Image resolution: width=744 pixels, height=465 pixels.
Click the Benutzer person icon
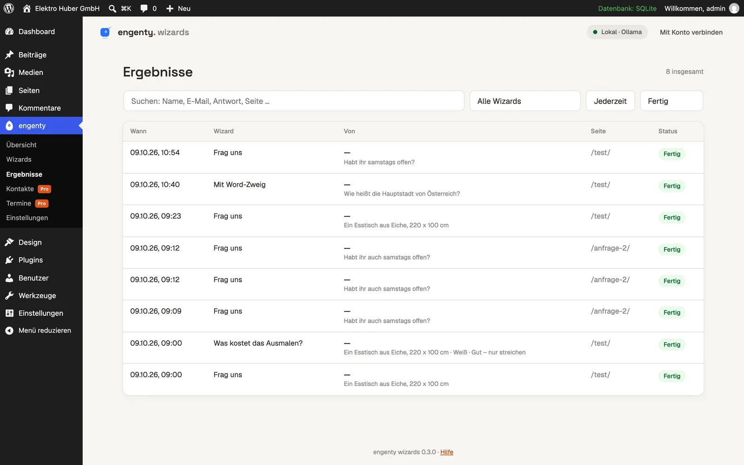(x=9, y=278)
